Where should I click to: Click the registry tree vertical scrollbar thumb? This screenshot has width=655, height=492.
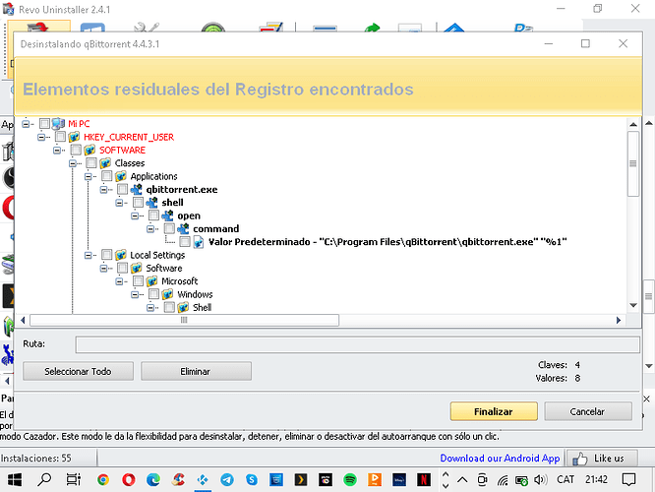[633, 163]
